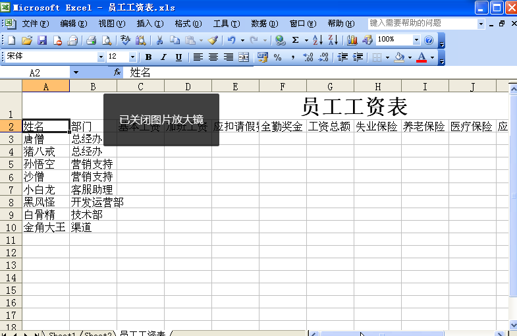Save the workbook with the floppy icon
Screen dimensions: 517x336
pos(42,40)
